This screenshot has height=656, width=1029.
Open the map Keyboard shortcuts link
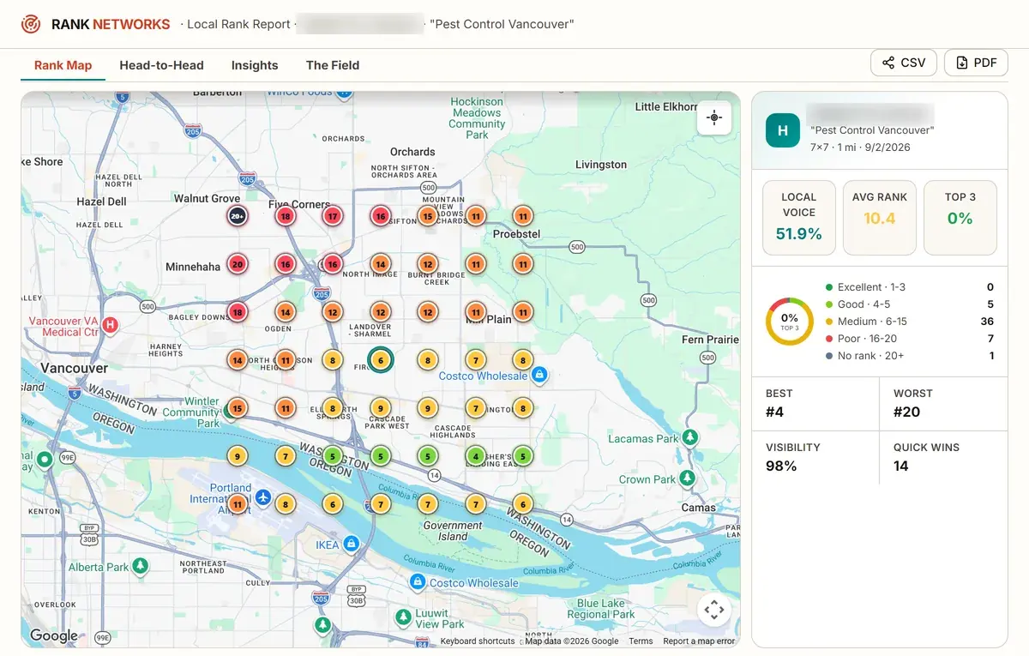(x=478, y=641)
